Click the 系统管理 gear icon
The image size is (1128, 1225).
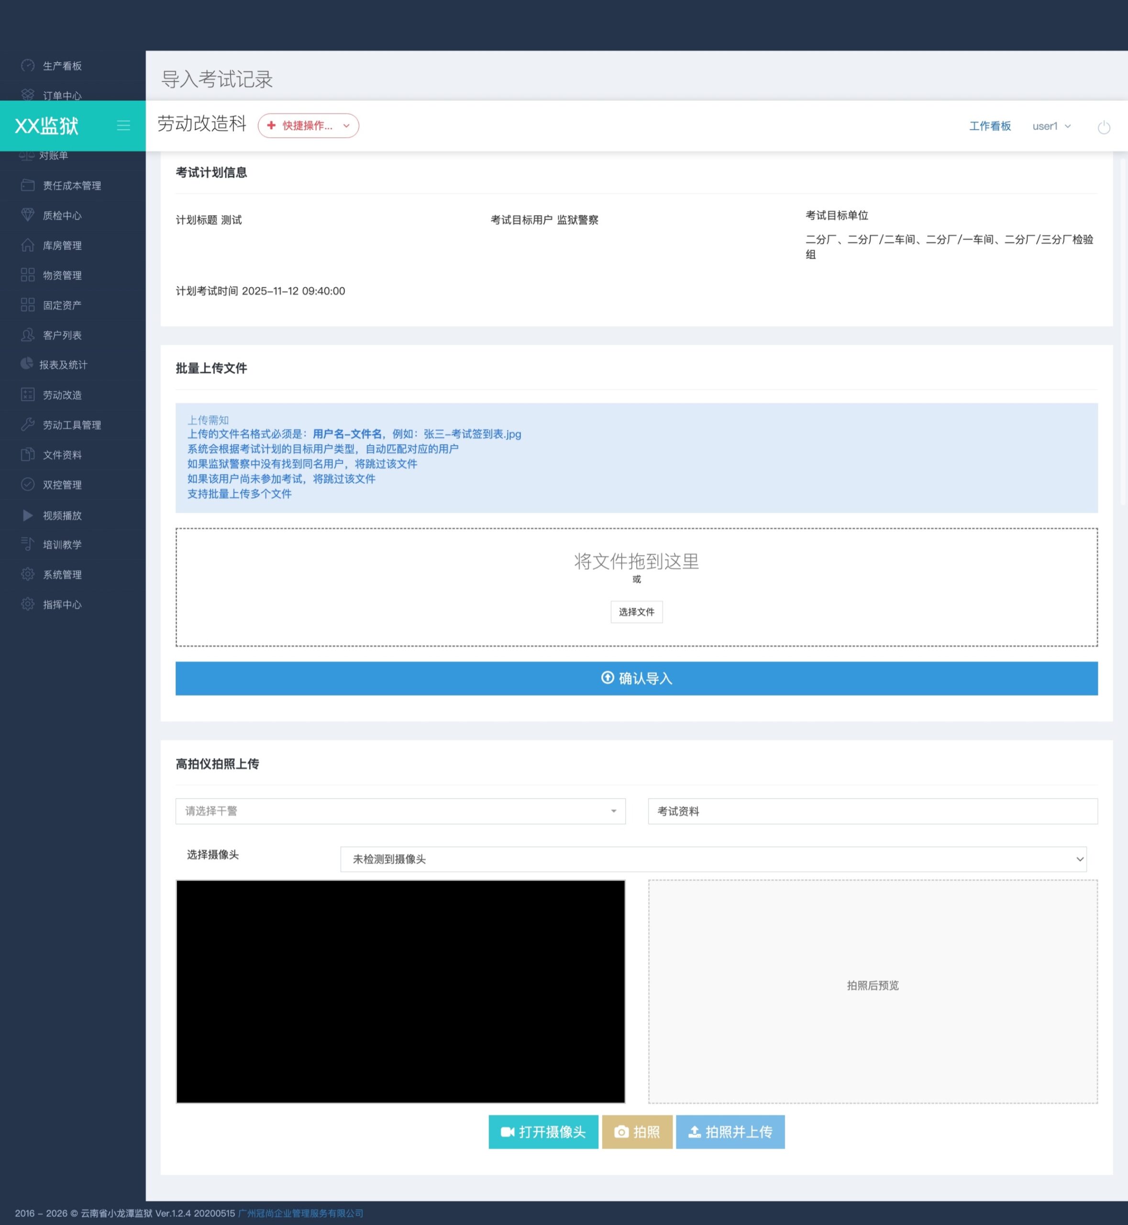coord(27,574)
